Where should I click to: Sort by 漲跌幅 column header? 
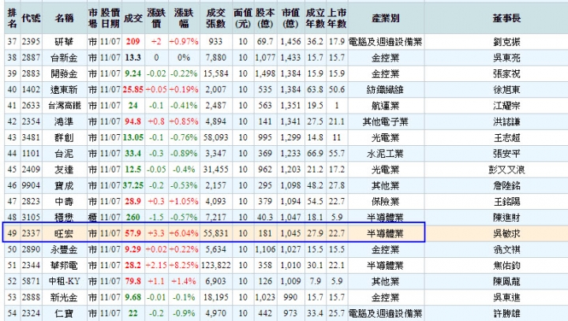coord(184,18)
